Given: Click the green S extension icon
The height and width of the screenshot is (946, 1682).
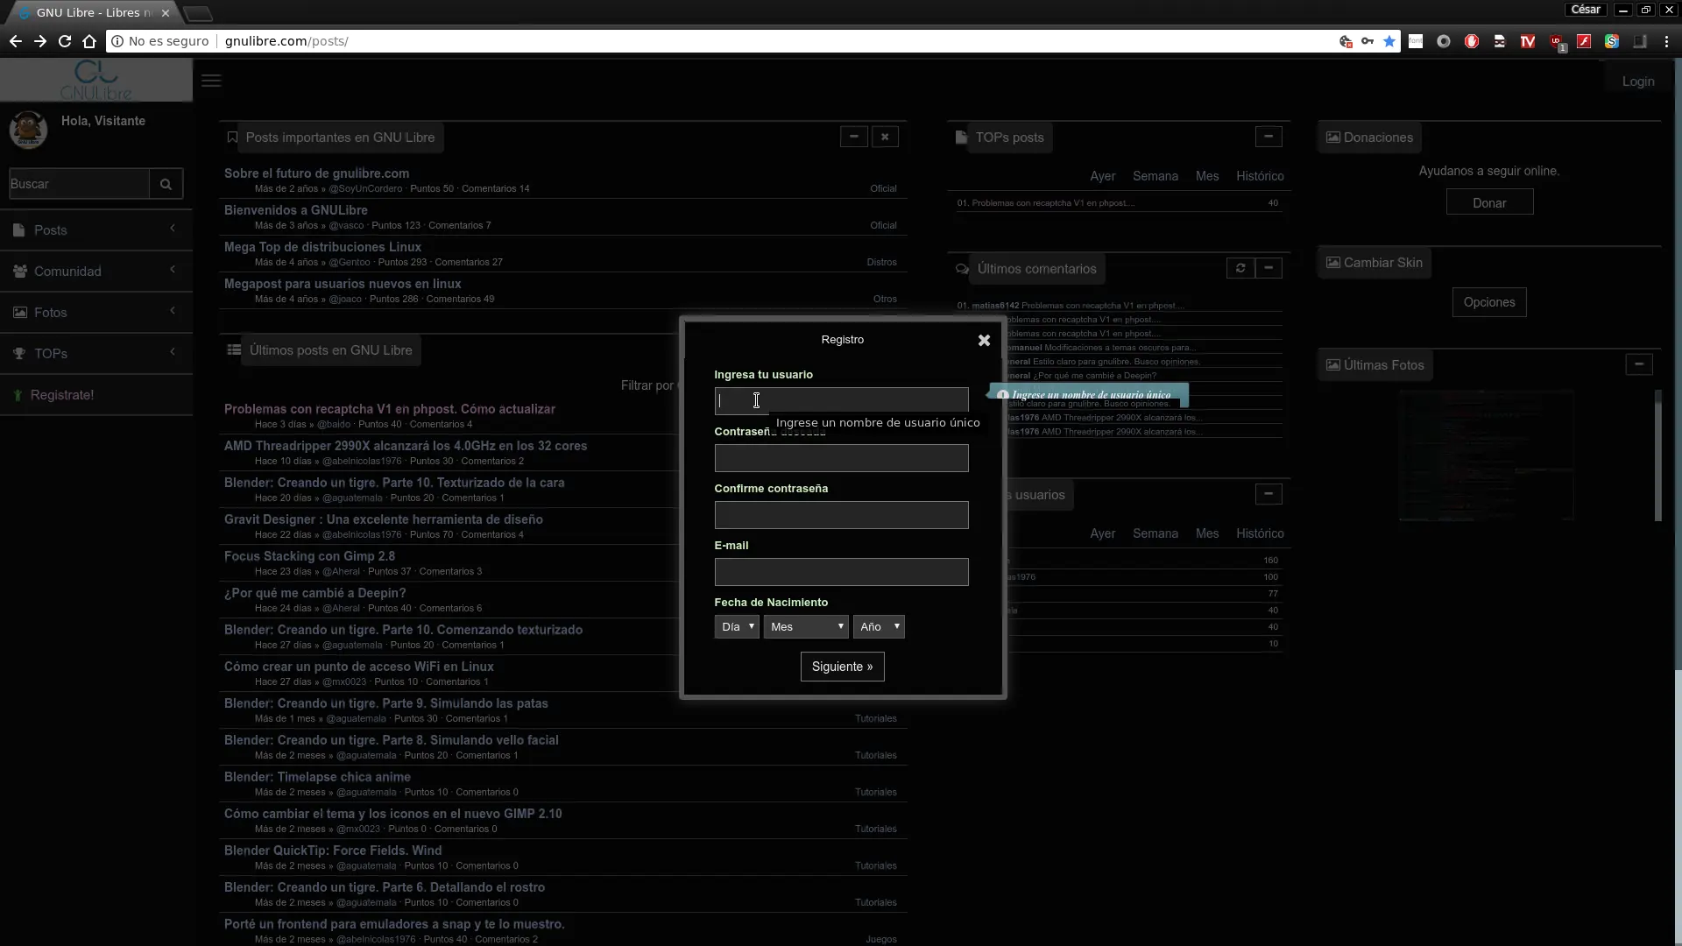Looking at the screenshot, I should [1612, 41].
